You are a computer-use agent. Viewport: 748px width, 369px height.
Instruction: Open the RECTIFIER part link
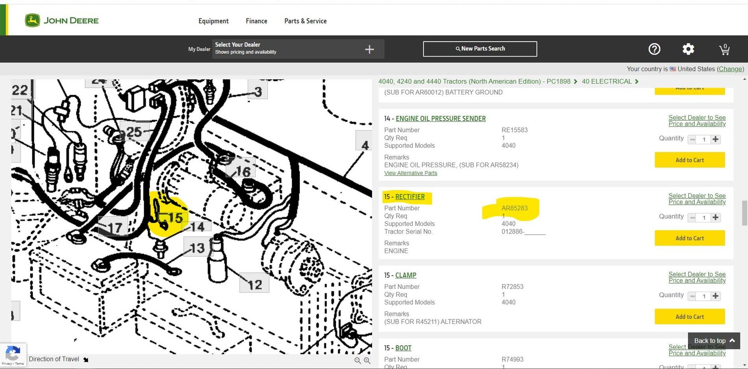click(410, 196)
